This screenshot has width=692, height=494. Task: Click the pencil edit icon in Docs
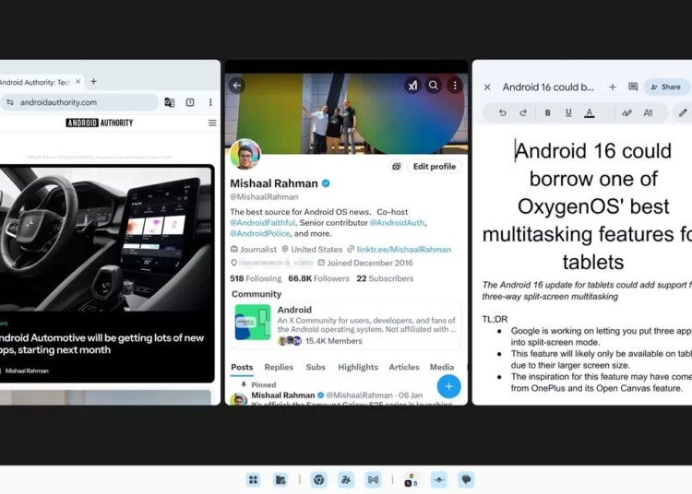pyautogui.click(x=682, y=112)
